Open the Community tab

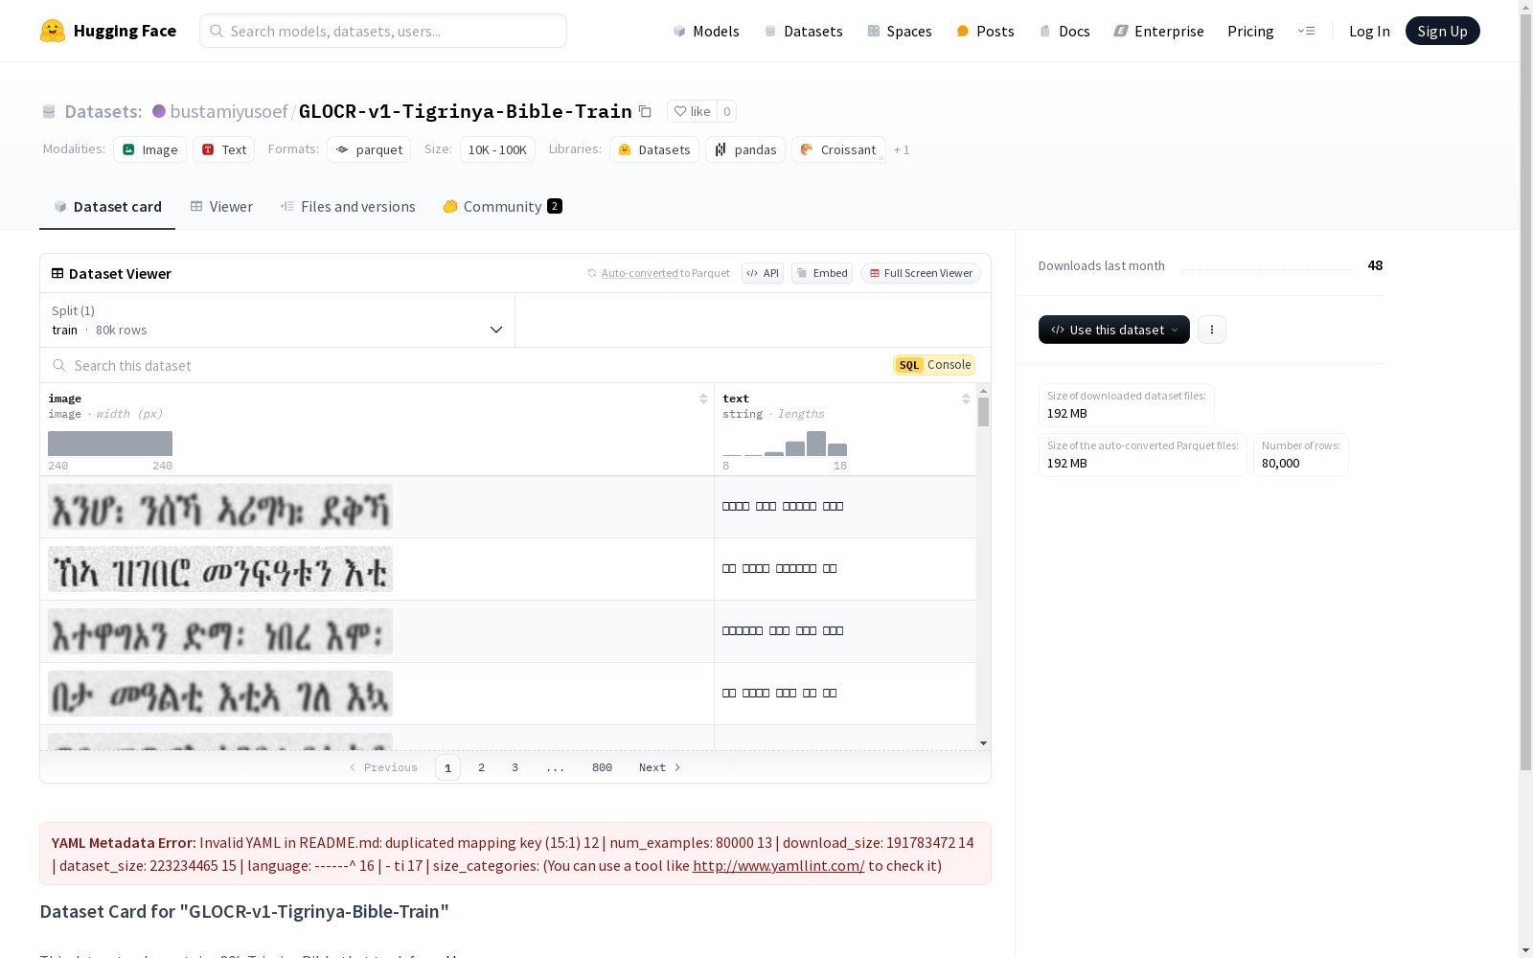503,206
